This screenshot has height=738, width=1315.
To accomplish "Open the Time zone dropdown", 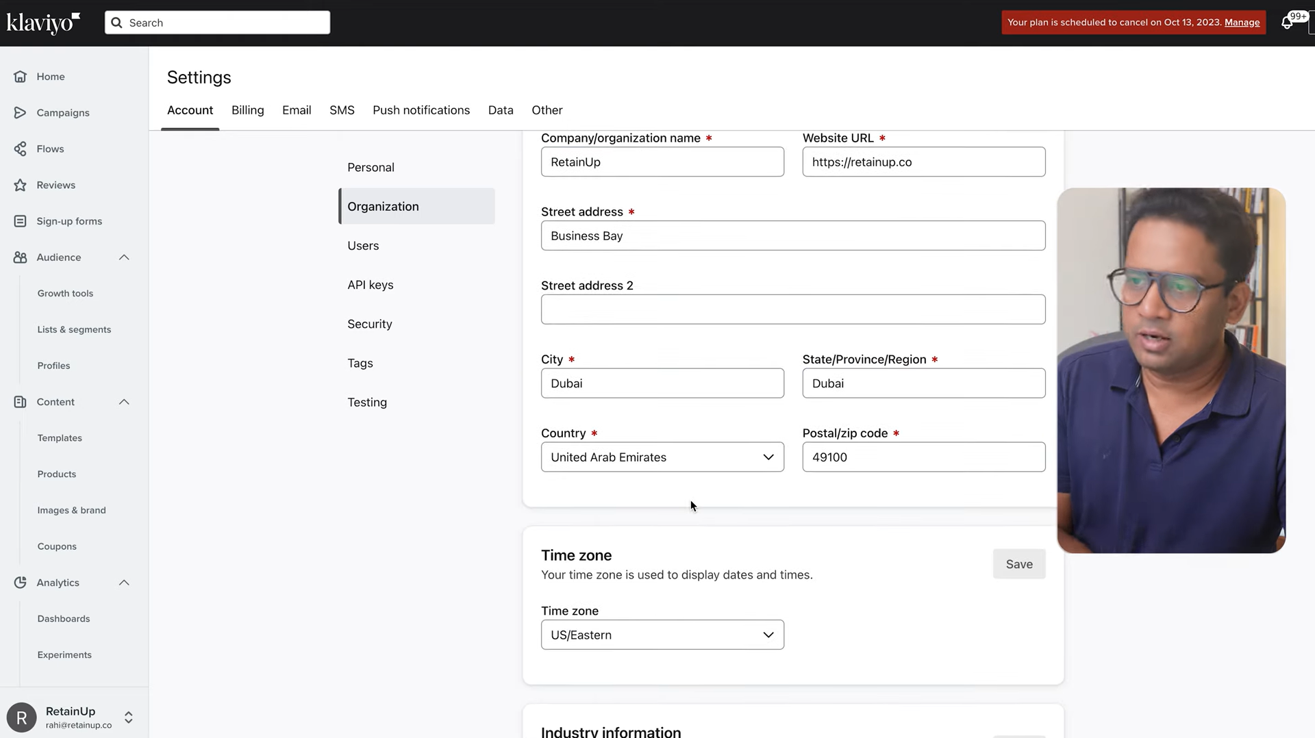I will (x=662, y=635).
